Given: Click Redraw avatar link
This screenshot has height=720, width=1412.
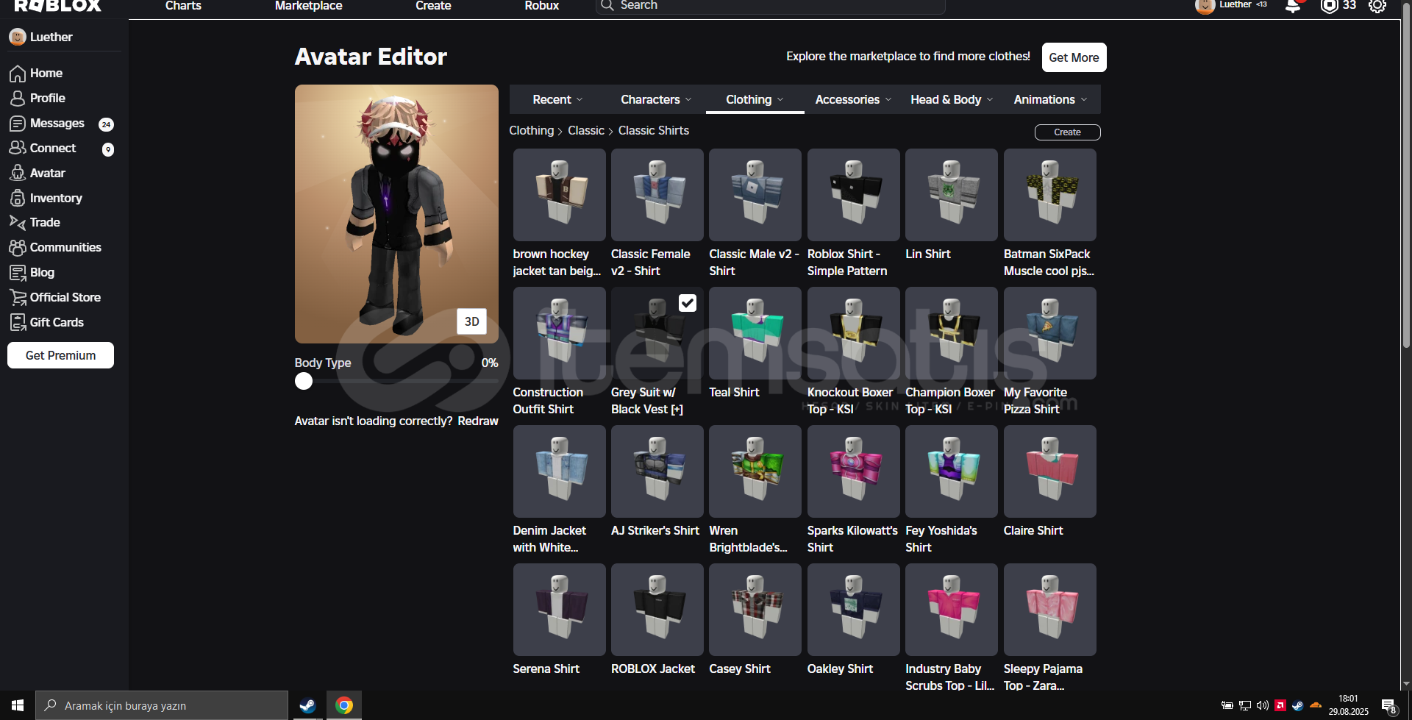Looking at the screenshot, I should tap(478, 421).
